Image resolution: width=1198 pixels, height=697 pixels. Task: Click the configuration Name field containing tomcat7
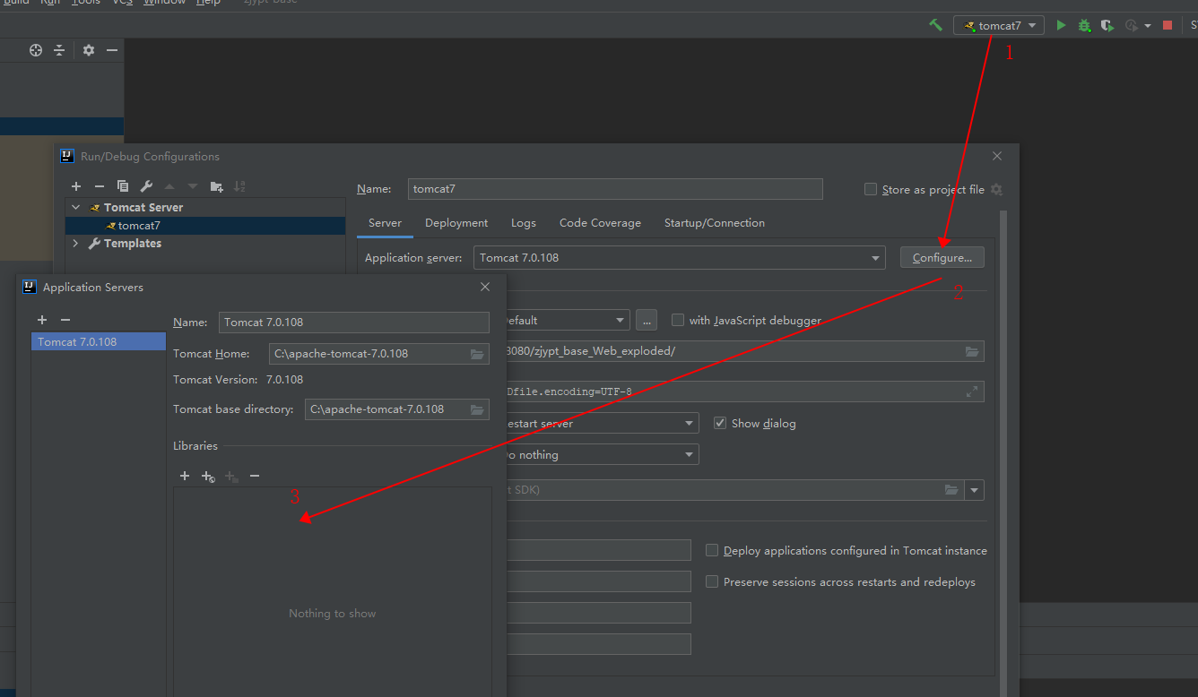click(x=615, y=189)
